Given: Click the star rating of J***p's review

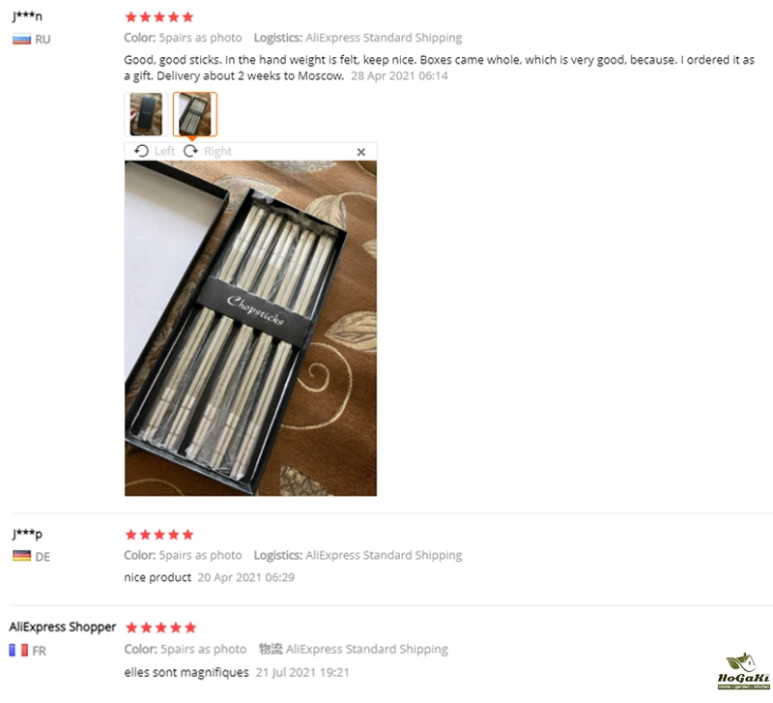Looking at the screenshot, I should point(159,535).
